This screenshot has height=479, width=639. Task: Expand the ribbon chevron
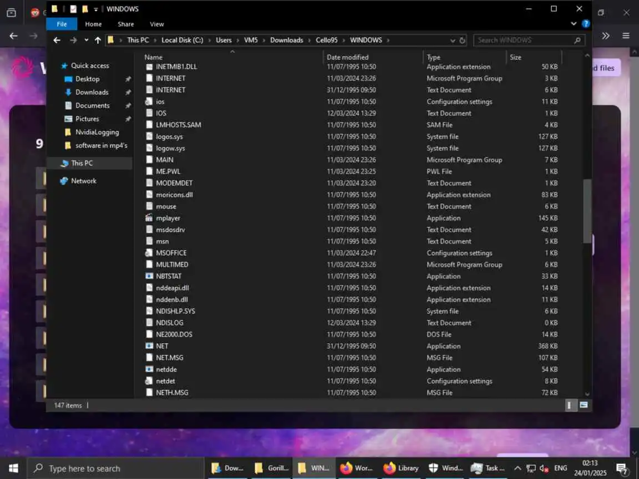574,24
